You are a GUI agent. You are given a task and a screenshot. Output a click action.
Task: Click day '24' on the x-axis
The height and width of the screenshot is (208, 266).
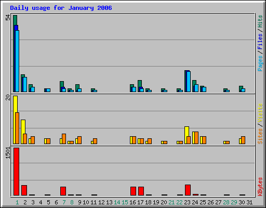click(x=195, y=202)
